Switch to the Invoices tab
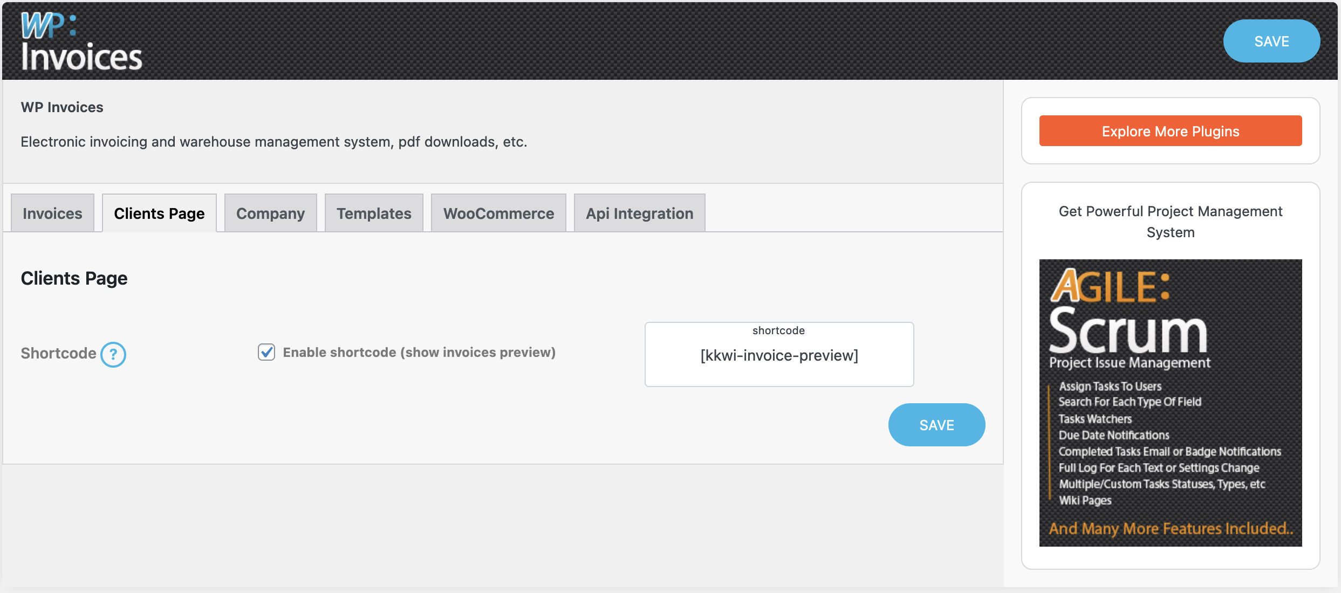Image resolution: width=1341 pixels, height=593 pixels. click(52, 213)
